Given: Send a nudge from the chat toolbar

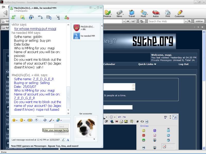Looking at the screenshot, I should pyautogui.click(x=30, y=120).
